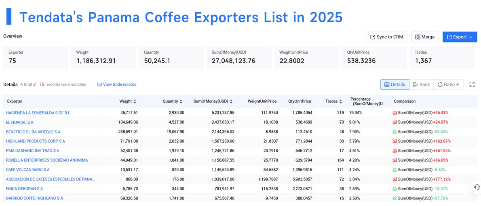
Task: Sort by the Trades column arrows
Action: point(341,101)
